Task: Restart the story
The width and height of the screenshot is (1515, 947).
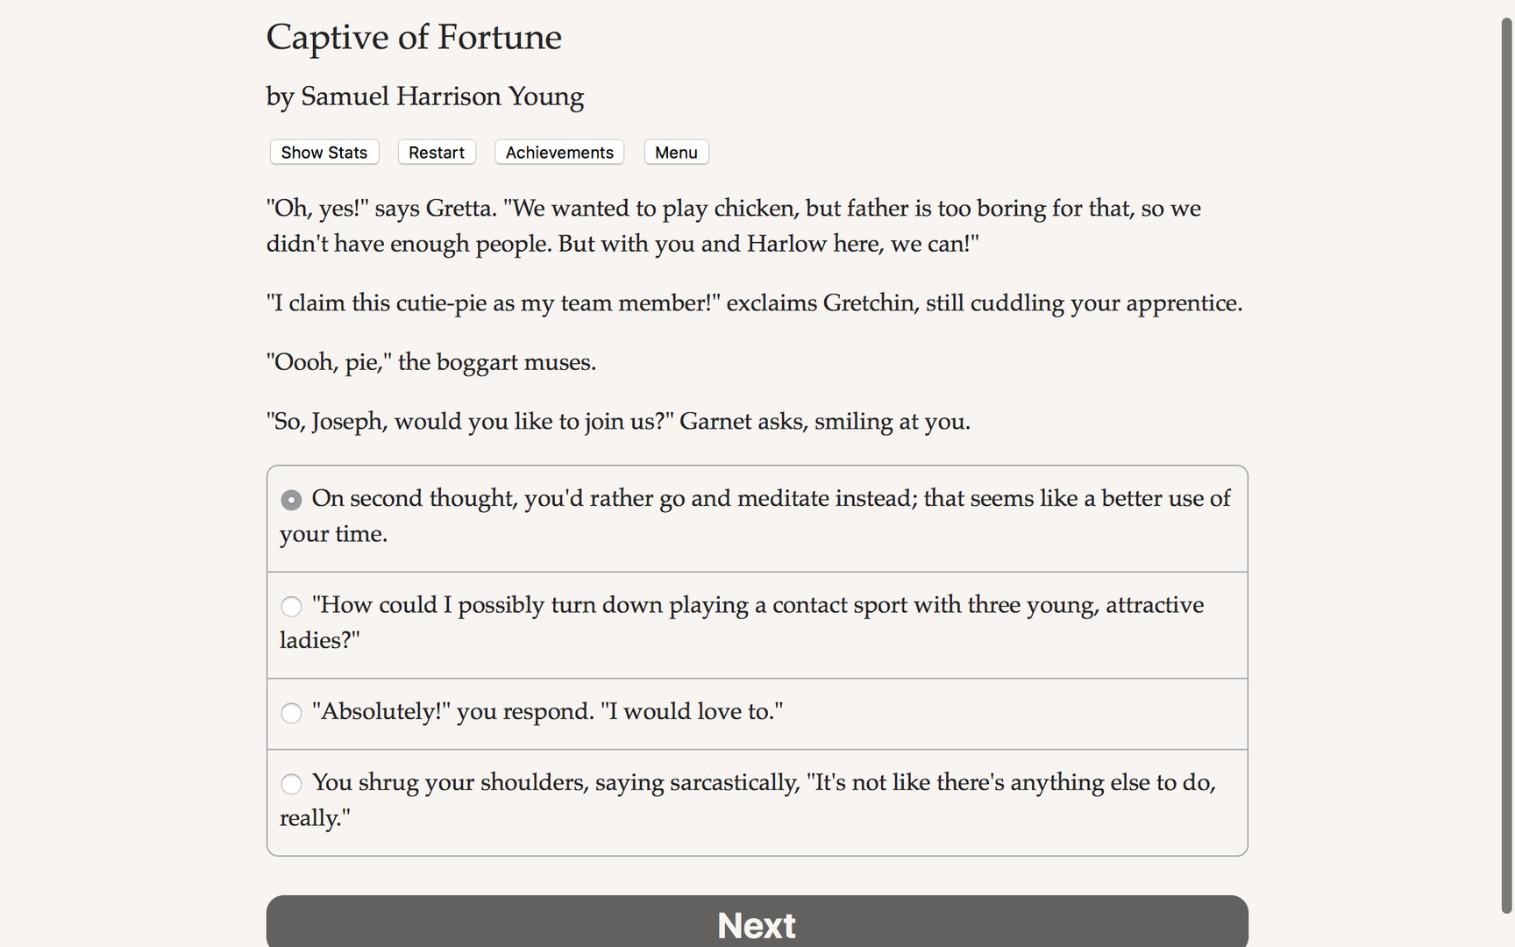Action: click(x=436, y=152)
